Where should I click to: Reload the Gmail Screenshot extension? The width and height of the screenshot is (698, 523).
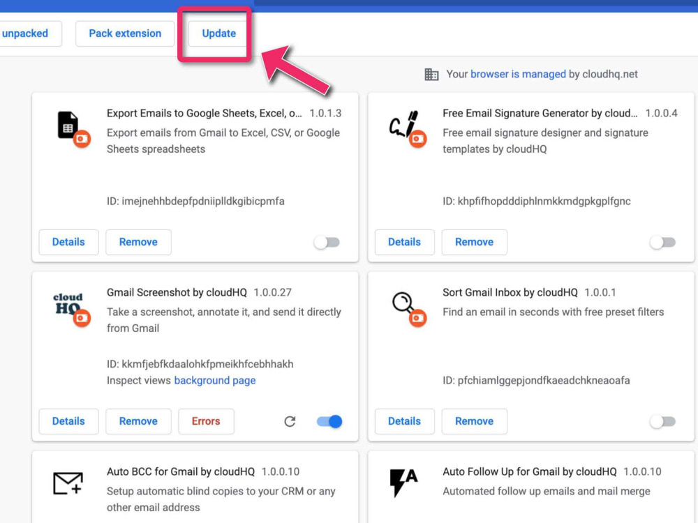[290, 421]
